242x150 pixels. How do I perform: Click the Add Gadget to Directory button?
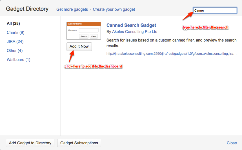[30, 143]
